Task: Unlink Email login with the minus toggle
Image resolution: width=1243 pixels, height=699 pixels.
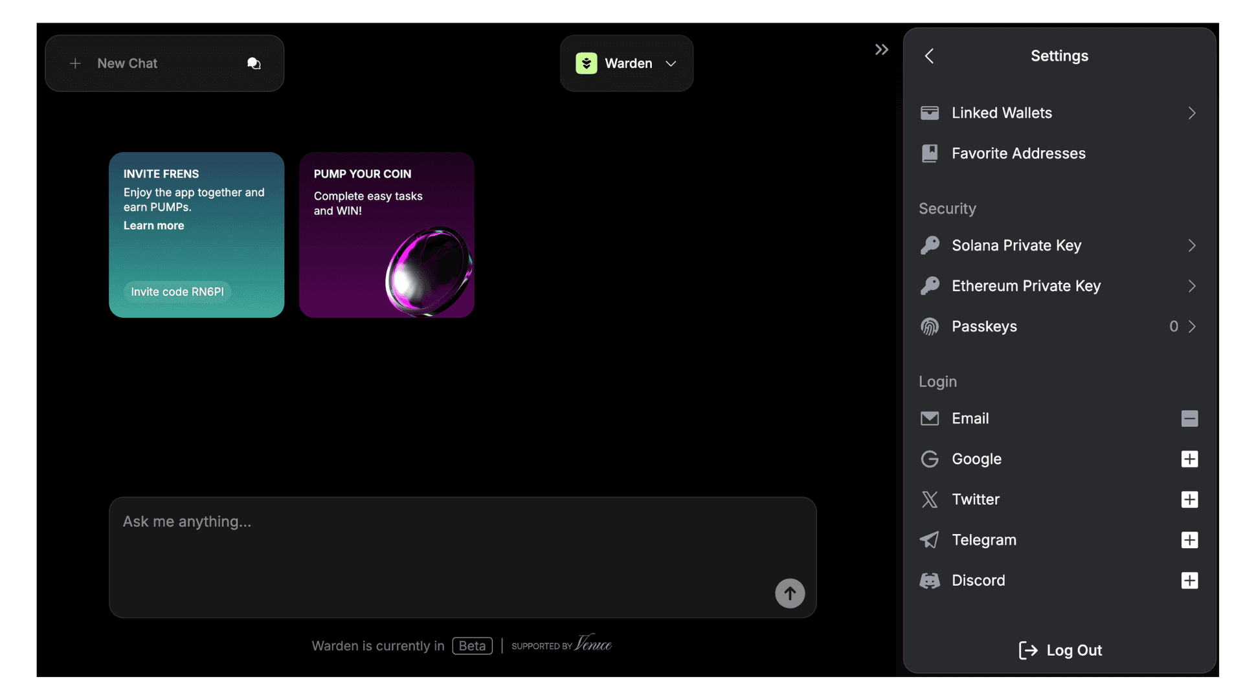Action: (x=1189, y=419)
